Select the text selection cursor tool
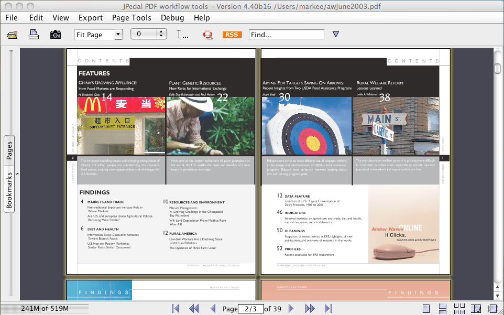This screenshot has width=504, height=315. (x=182, y=35)
